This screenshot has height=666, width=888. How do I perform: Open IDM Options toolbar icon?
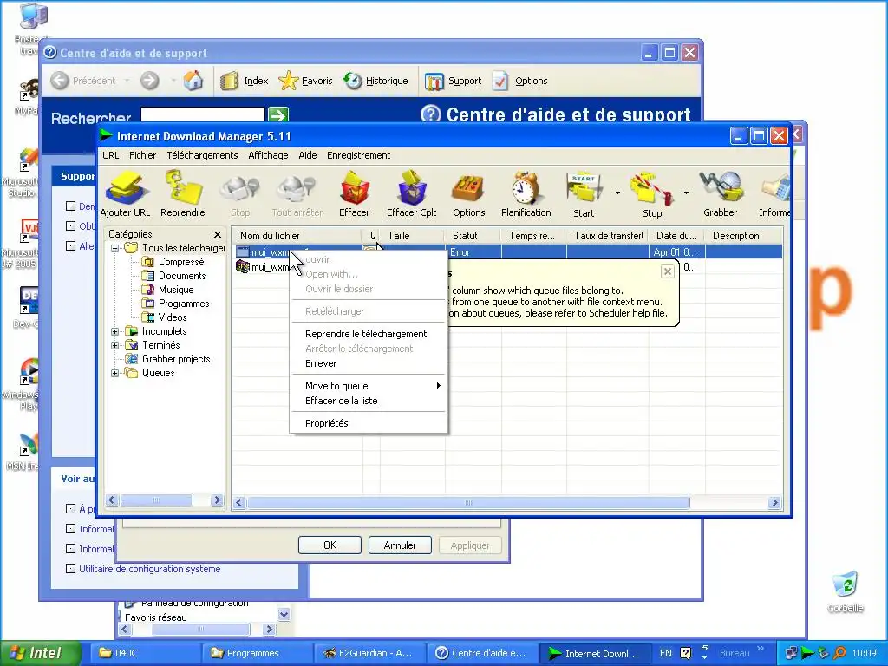468,194
